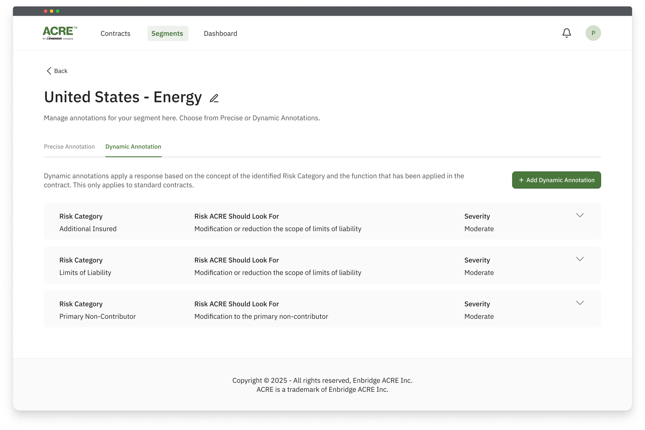Click the yellow minimize window dot

52,11
